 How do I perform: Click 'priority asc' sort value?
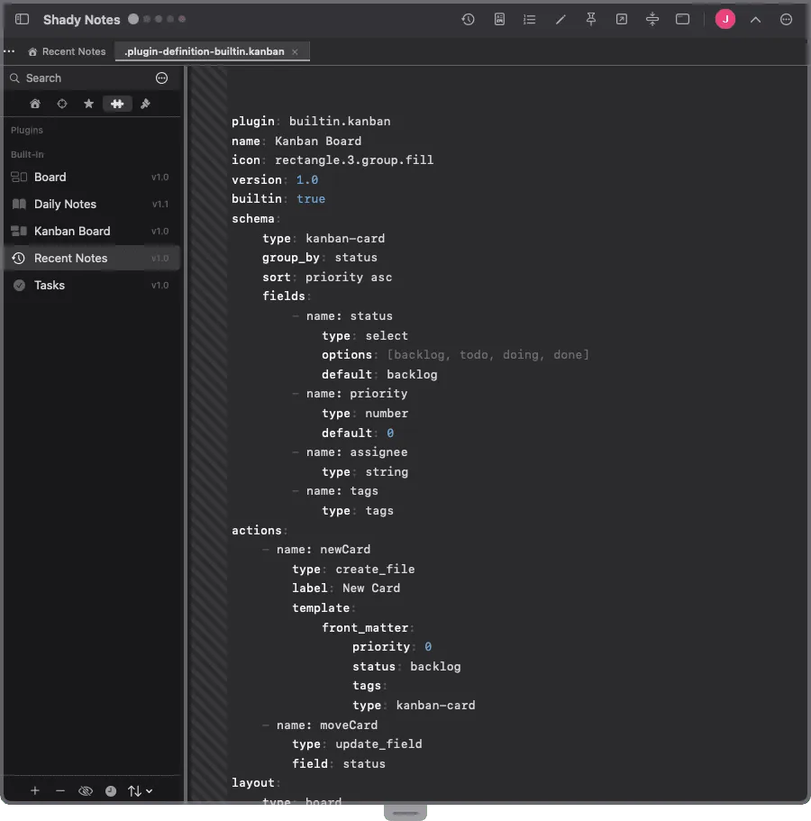click(349, 278)
